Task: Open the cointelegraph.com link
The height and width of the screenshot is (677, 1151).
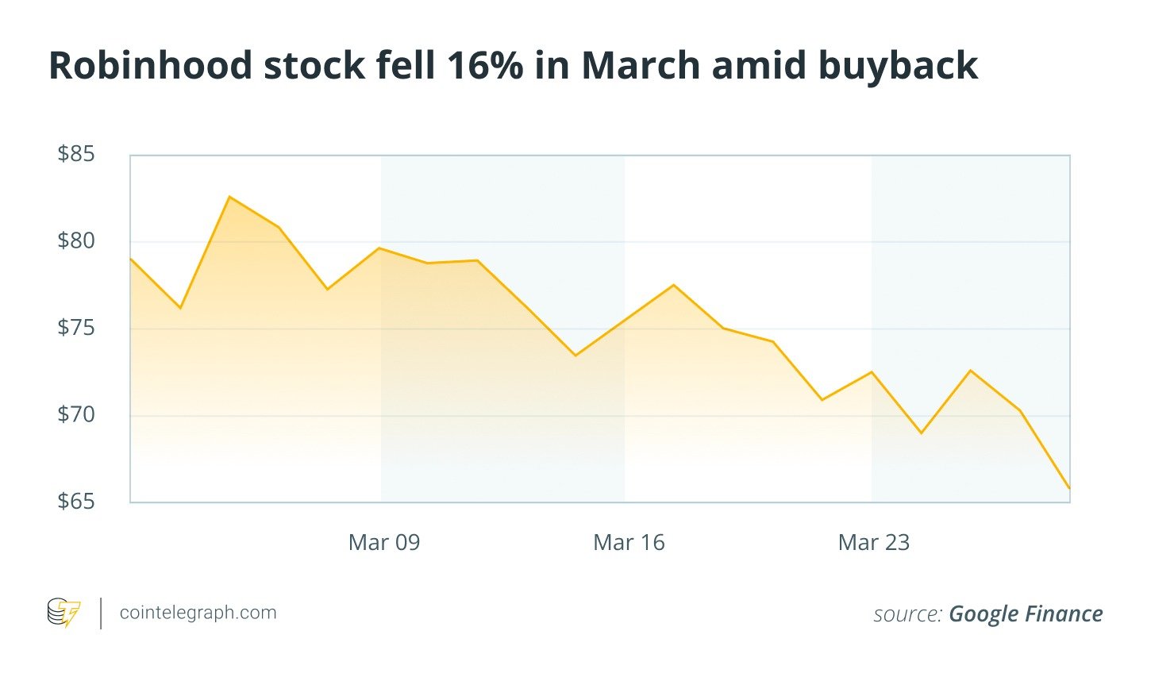Action: click(198, 613)
